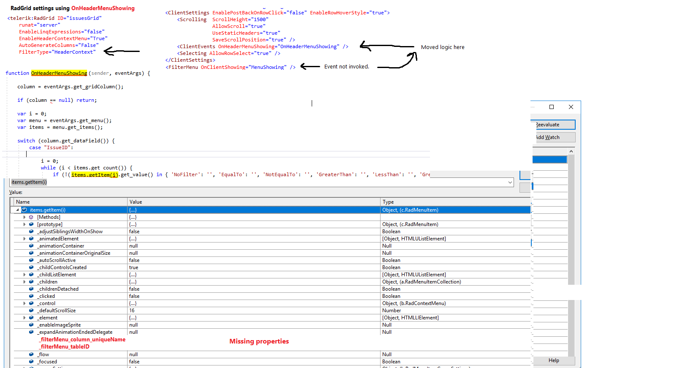
Task: Click the Value column header
Action: (x=254, y=202)
